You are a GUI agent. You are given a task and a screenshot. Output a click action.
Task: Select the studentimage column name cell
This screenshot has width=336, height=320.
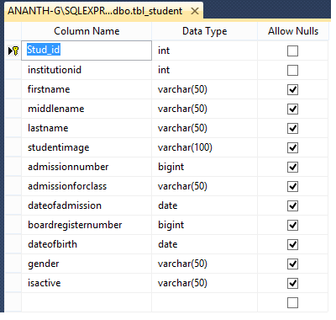click(87, 147)
